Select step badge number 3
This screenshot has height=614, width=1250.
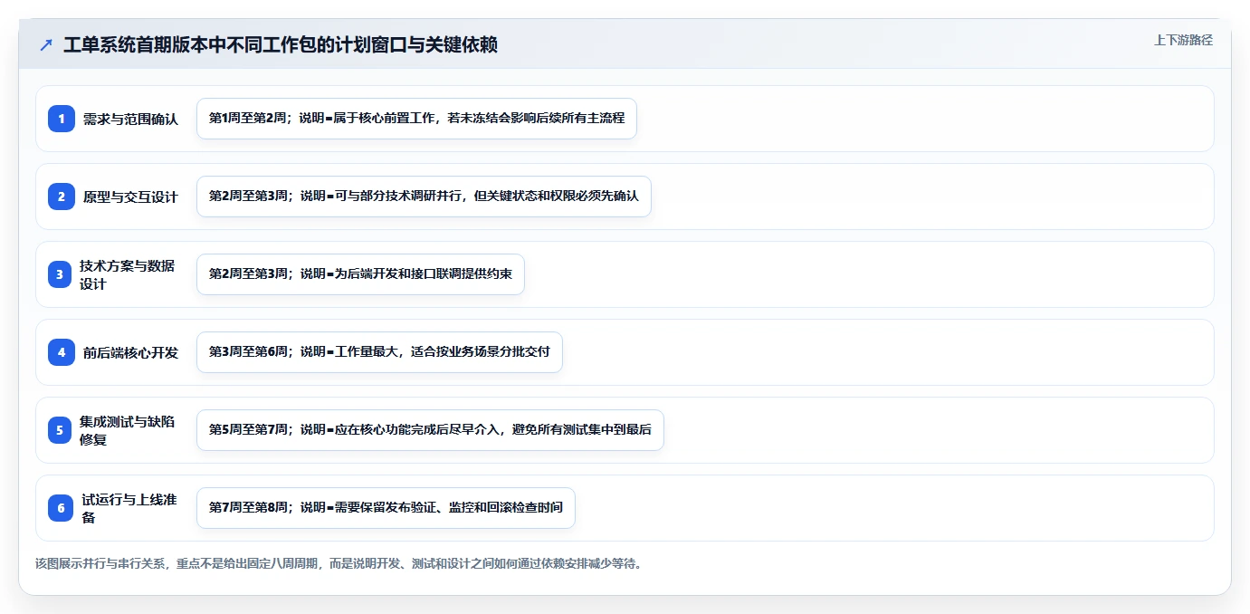(x=60, y=274)
